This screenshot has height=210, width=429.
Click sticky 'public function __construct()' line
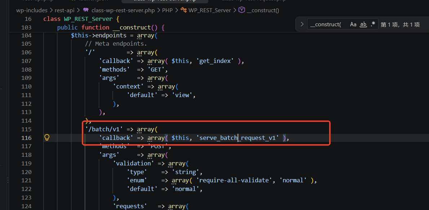pos(111,28)
